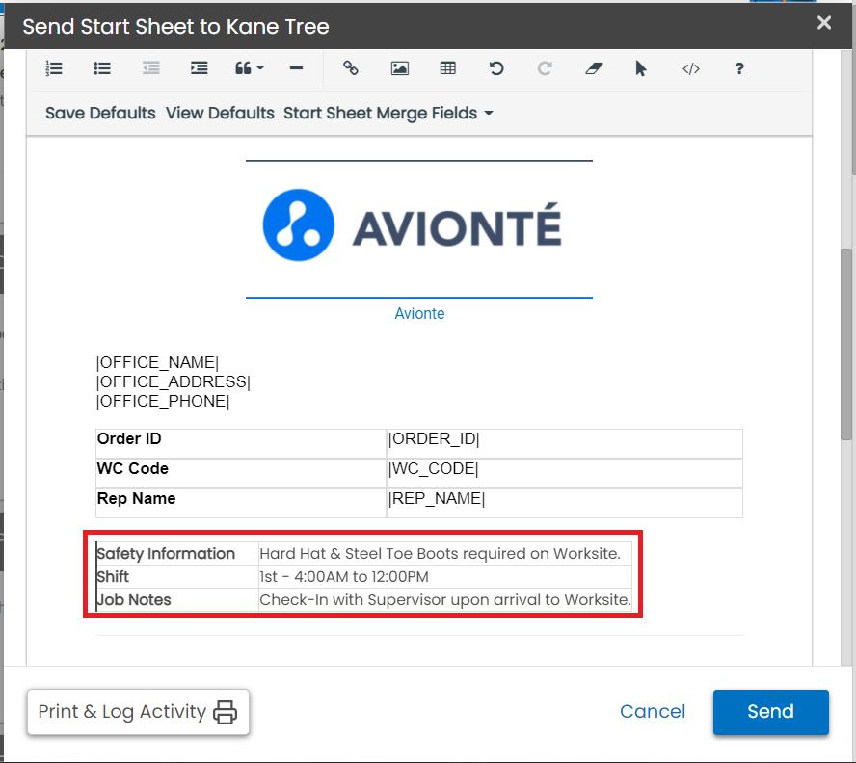Click the dialog's vertical scrollbar thumb

846,344
